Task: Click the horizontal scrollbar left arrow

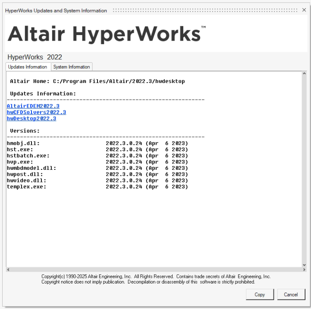Action: pyautogui.click(x=8, y=270)
